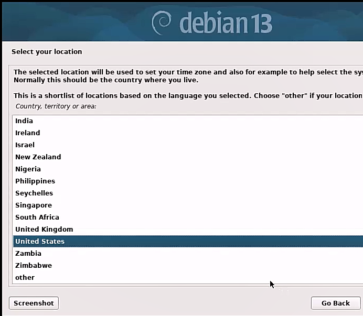Choose United Kingdom as location
This screenshot has height=316, width=363.
[44, 230]
